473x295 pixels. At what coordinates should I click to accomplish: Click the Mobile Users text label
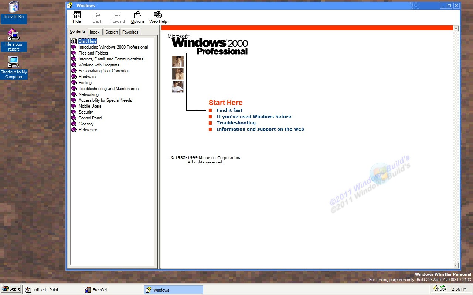(x=90, y=106)
